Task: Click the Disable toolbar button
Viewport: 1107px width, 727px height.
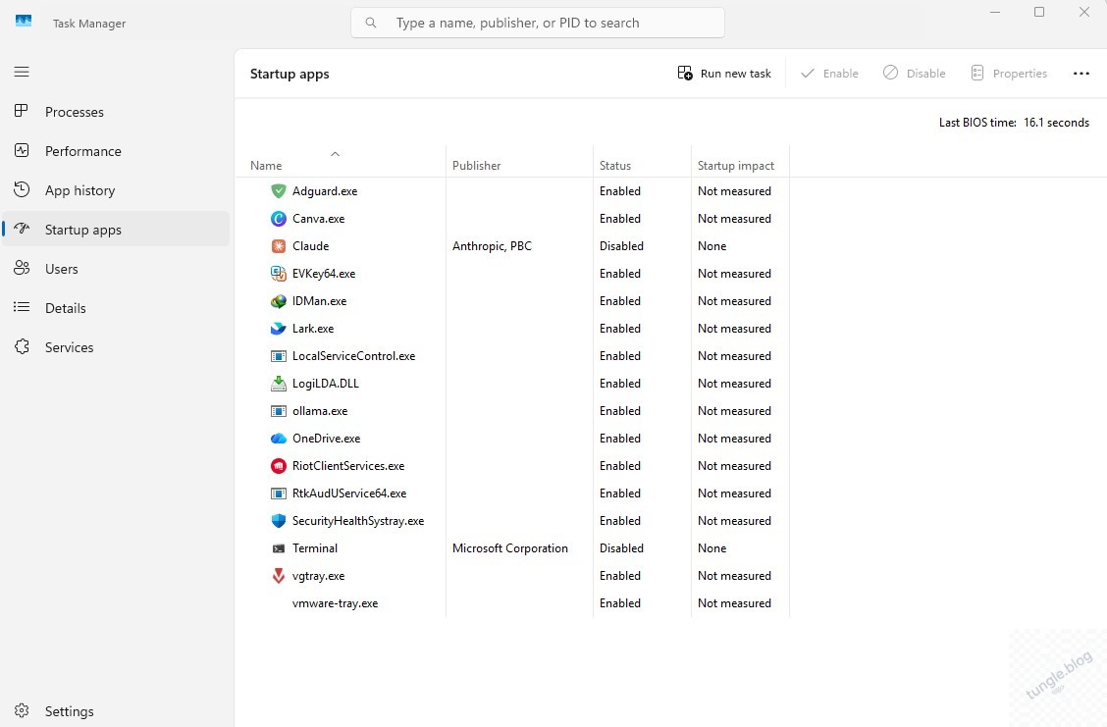Action: (x=915, y=74)
